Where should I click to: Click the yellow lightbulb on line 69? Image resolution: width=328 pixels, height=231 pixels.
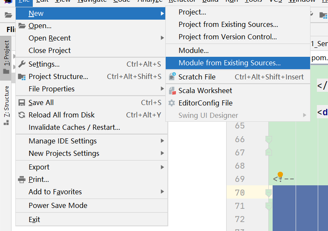pos(280,175)
